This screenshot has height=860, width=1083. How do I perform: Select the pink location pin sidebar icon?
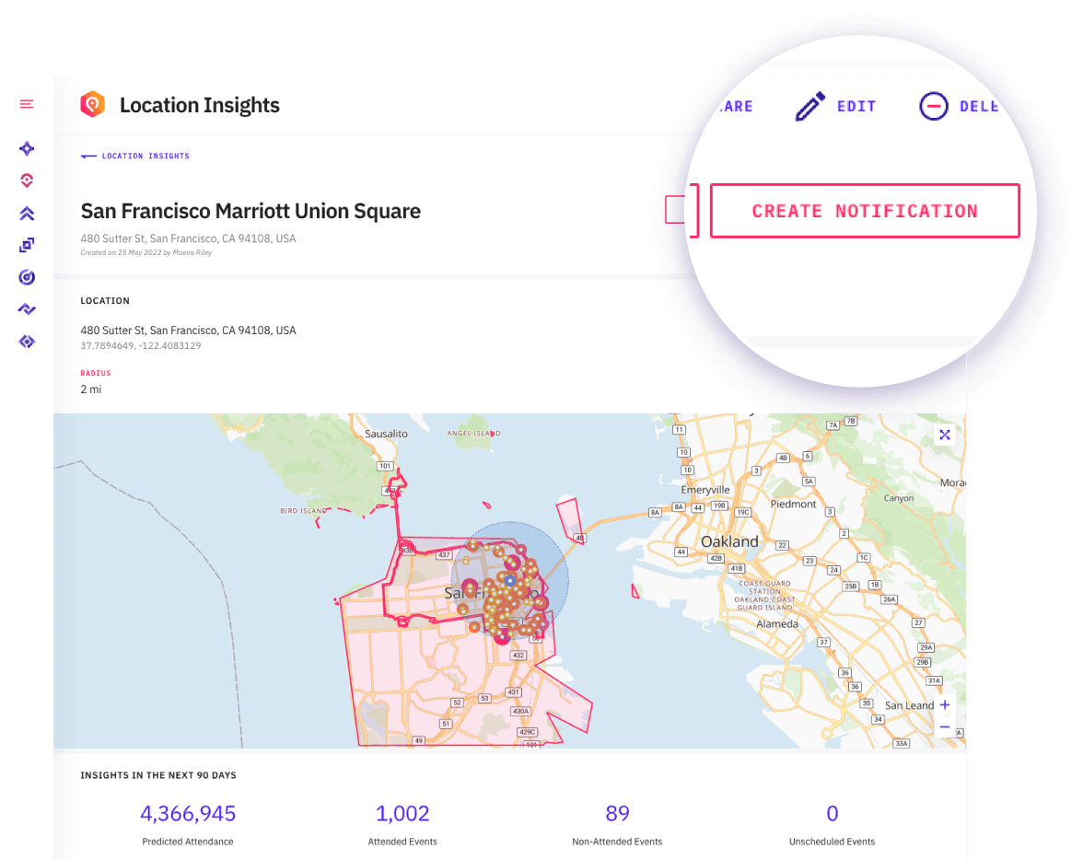coord(27,180)
